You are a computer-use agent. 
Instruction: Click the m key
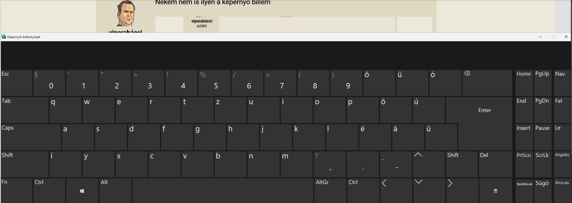(297, 164)
